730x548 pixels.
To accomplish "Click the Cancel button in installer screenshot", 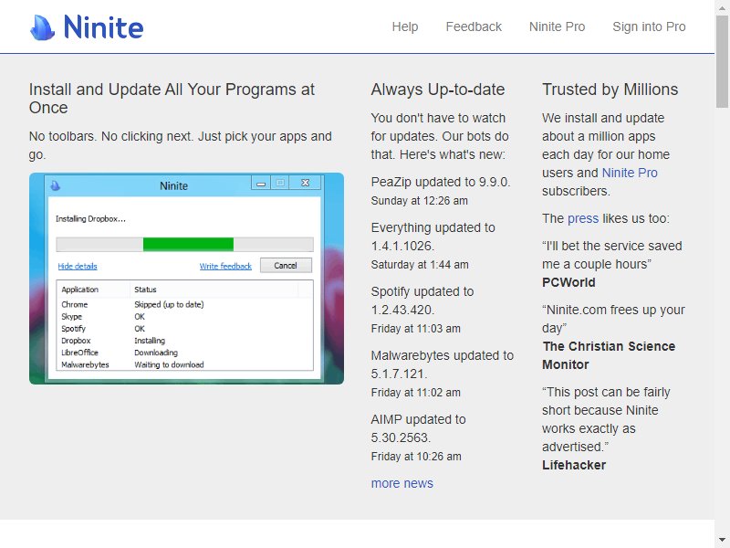I will [x=286, y=265].
